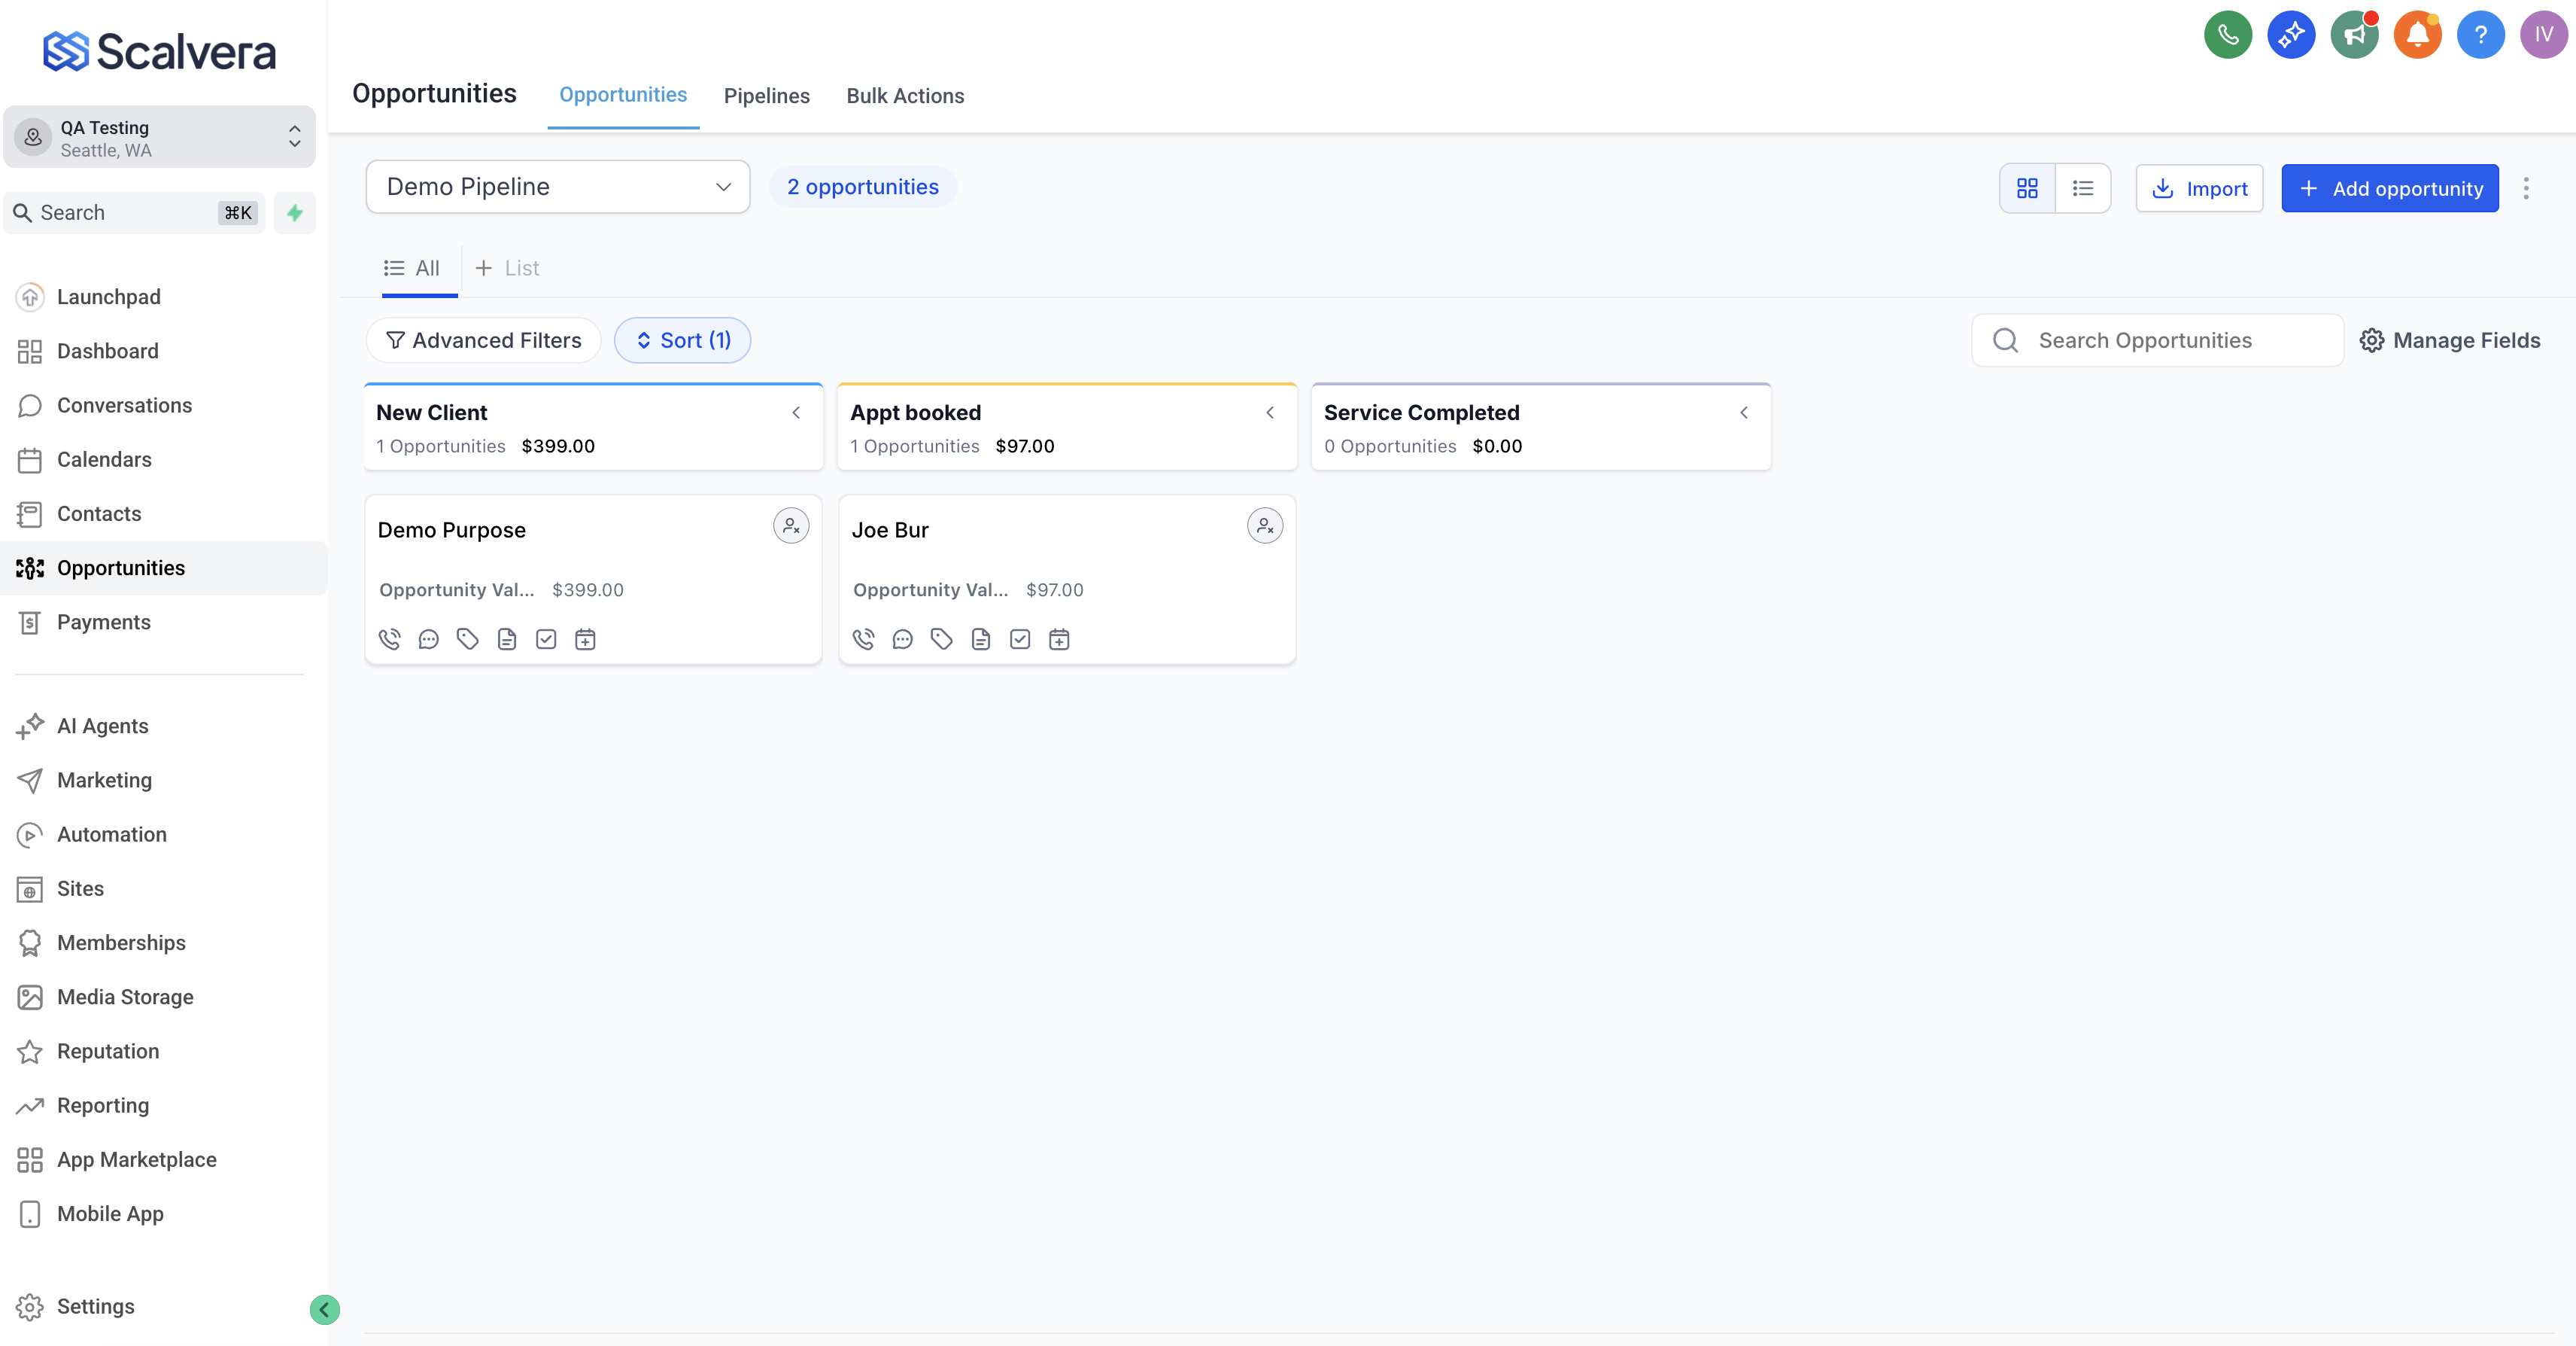The height and width of the screenshot is (1346, 2576).
Task: Switch to the Pipelines tab
Action: 766,95
